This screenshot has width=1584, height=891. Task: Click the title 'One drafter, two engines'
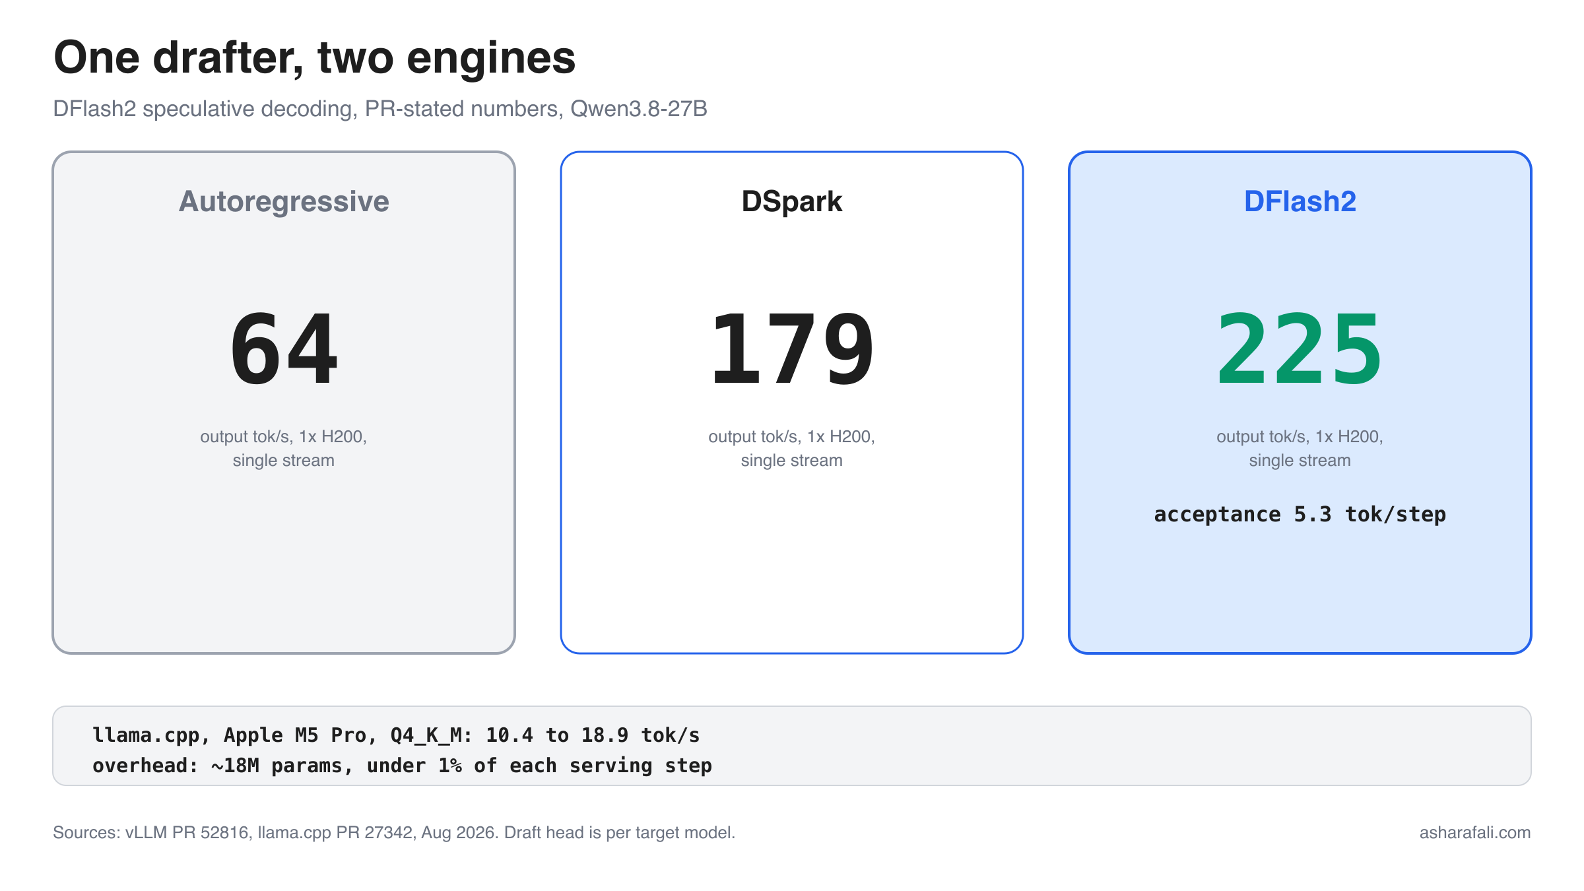[x=314, y=58]
